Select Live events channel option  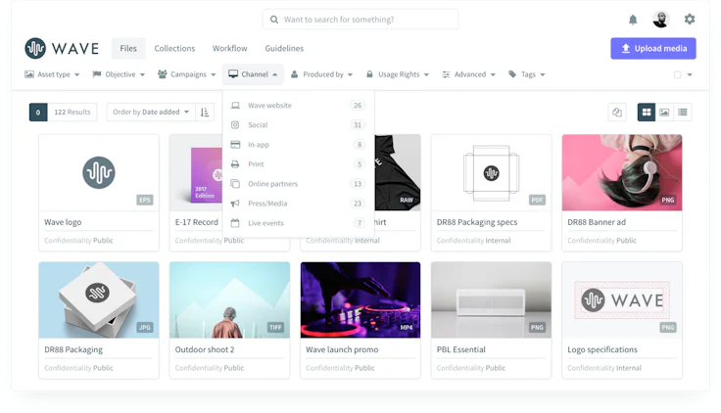(298, 223)
